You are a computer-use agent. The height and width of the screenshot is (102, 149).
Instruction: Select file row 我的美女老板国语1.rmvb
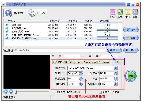coord(61,38)
